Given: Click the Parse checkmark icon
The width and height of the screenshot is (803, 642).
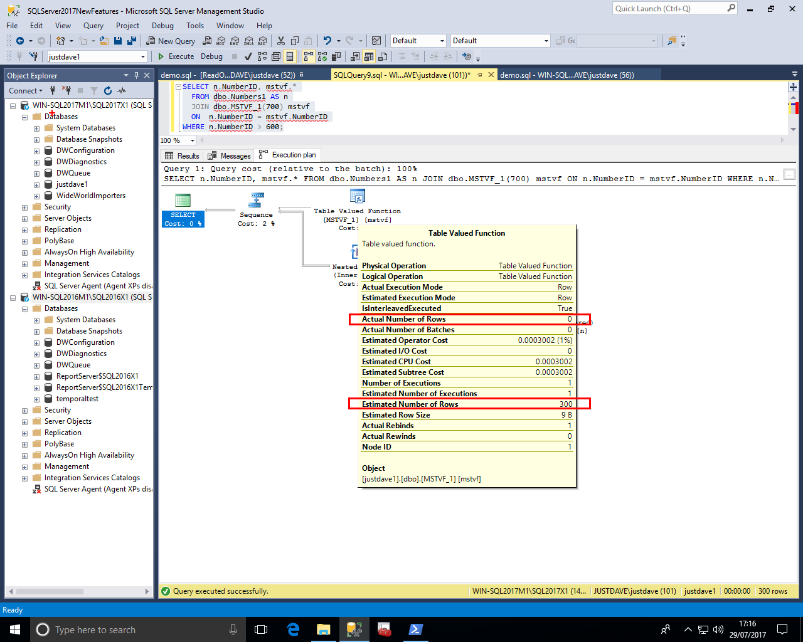Looking at the screenshot, I should click(x=248, y=56).
